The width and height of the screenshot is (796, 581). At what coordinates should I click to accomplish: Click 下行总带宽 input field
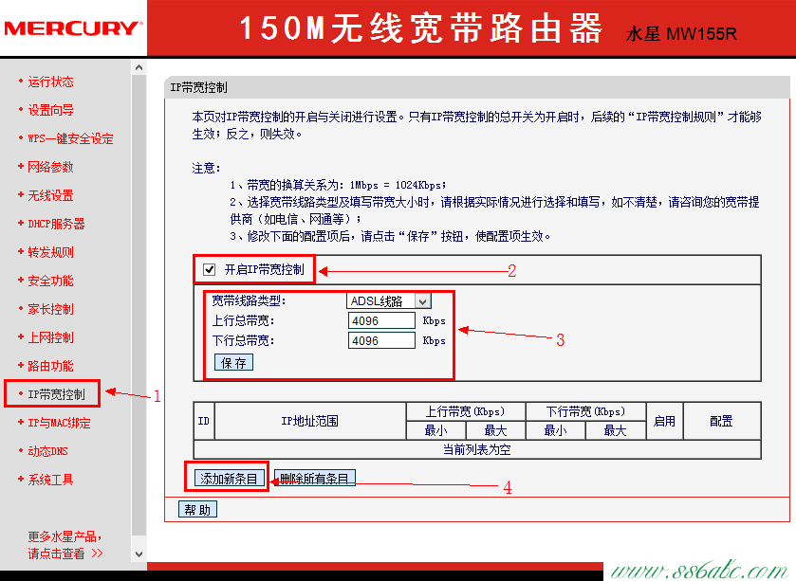click(381, 340)
